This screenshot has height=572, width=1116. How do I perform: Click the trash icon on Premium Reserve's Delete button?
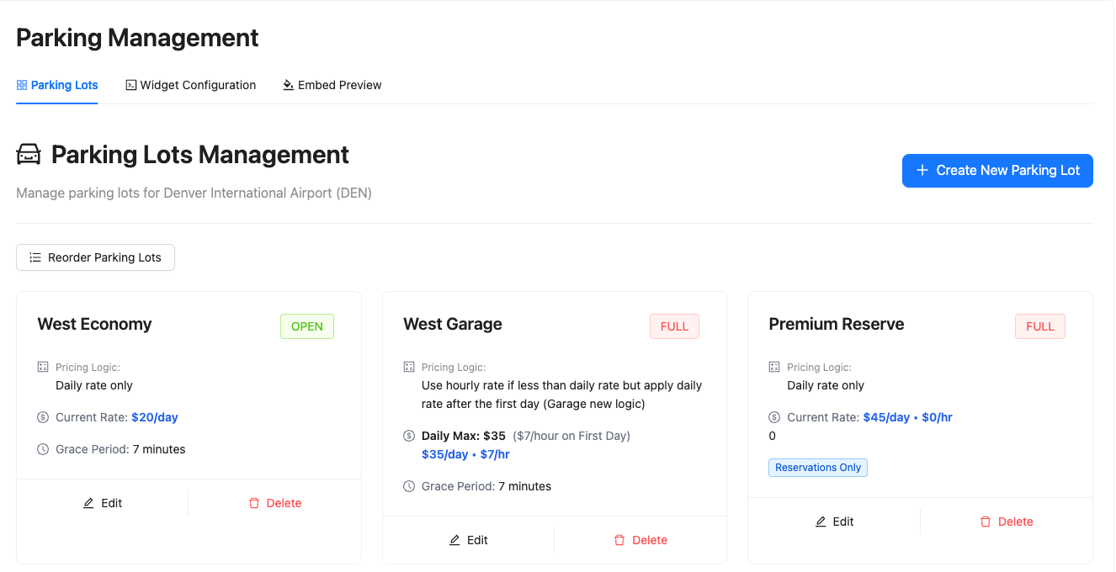click(x=985, y=522)
